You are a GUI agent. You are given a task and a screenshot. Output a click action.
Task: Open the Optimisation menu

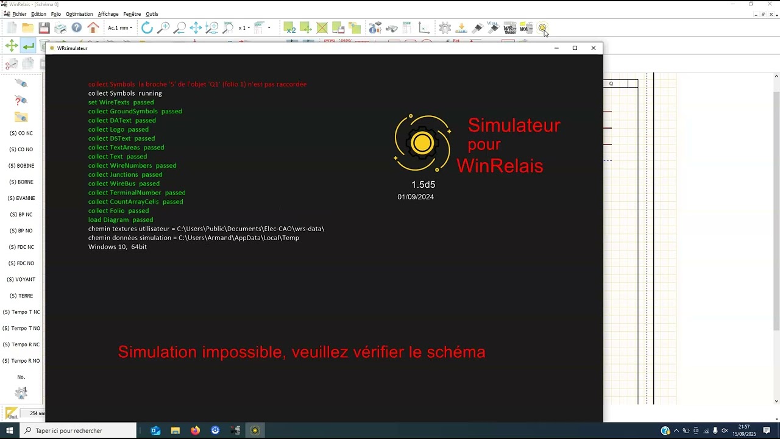click(79, 14)
